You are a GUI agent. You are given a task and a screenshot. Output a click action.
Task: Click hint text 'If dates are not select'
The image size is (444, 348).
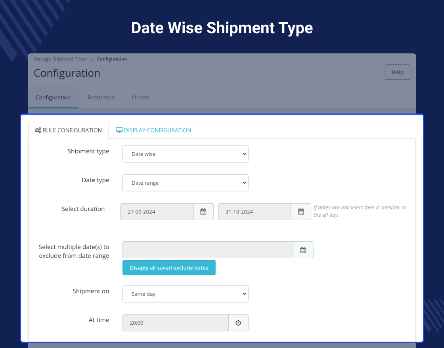click(360, 211)
